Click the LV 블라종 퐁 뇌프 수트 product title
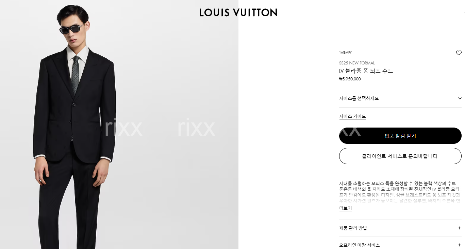Image resolution: width=465 pixels, height=249 pixels. [x=366, y=71]
